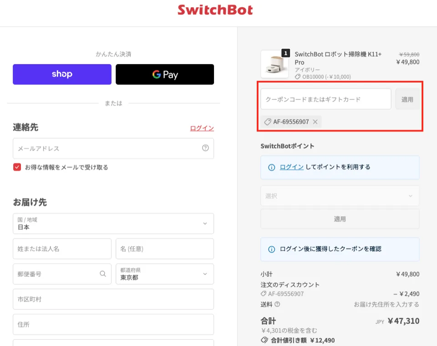Click the tag icon beside 合計値引き額
The width and height of the screenshot is (437, 346).
[264, 340]
